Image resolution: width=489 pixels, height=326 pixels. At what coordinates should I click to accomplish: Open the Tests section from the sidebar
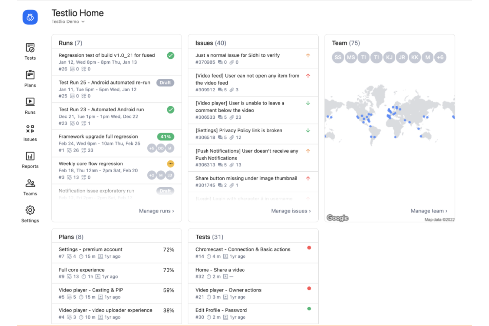30,51
